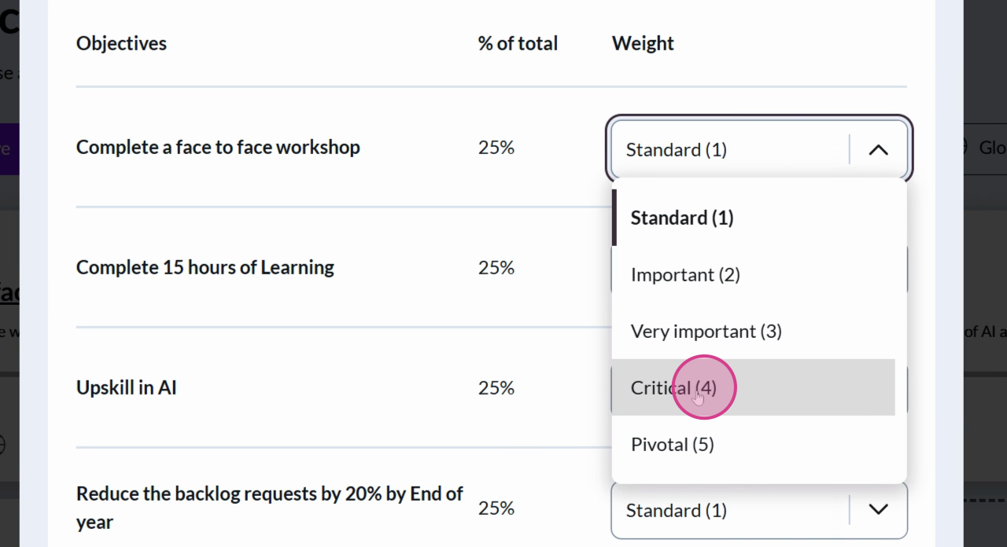Click the Complete 15 hours of Learning objective
This screenshot has width=1007, height=547.
205,267
